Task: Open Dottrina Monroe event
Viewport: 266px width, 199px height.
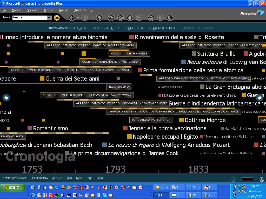Action: pyautogui.click(x=202, y=120)
